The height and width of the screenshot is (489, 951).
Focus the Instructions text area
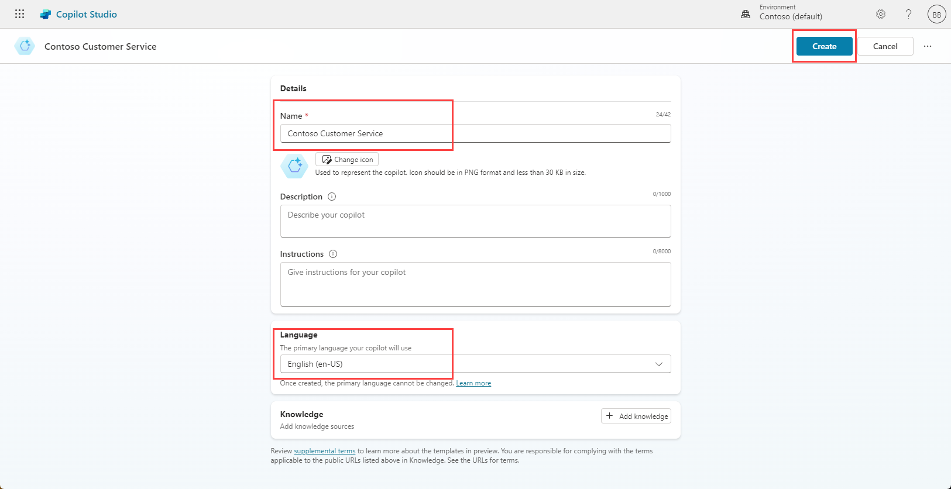475,284
